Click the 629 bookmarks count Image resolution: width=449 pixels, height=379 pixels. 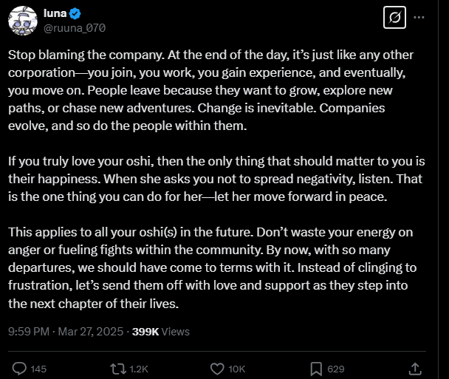click(x=336, y=369)
